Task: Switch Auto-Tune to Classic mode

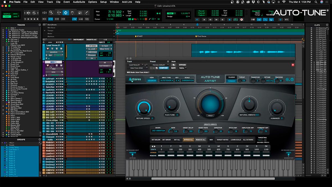Action: click(x=232, y=77)
